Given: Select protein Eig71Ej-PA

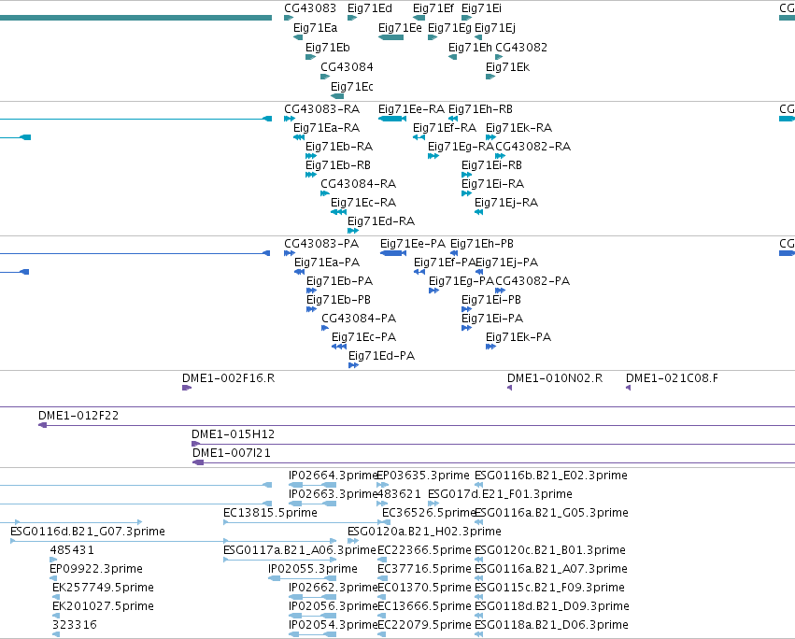Looking at the screenshot, I should pyautogui.click(x=506, y=263).
